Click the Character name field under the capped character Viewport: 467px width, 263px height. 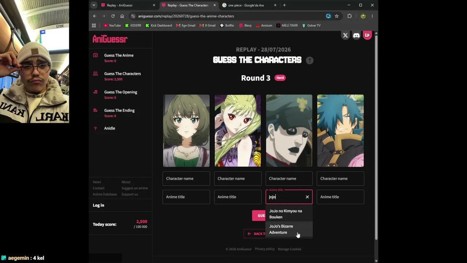tap(289, 179)
